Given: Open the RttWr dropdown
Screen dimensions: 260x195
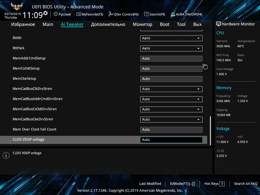Looking at the screenshot, I should [x=171, y=38].
